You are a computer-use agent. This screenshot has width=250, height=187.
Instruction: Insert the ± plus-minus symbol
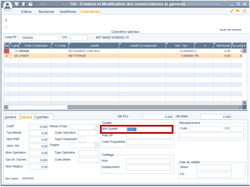[6, 27]
